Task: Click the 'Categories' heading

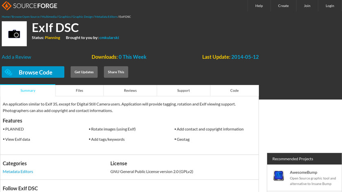Action: click(15, 164)
